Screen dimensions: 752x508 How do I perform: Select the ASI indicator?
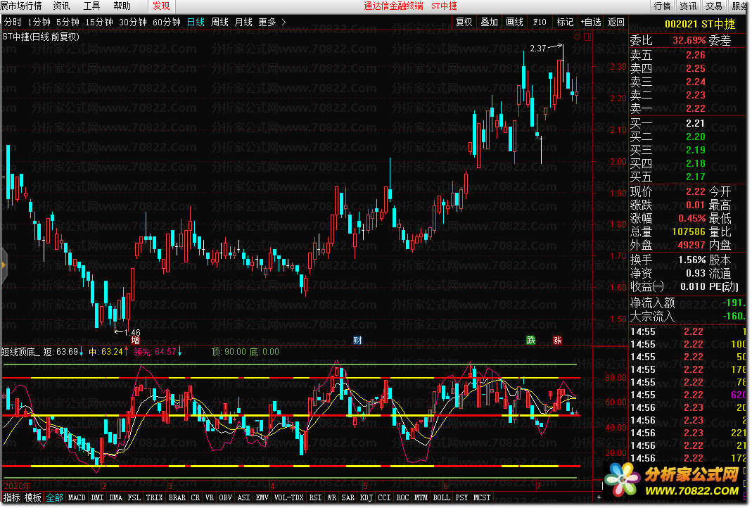tap(243, 497)
